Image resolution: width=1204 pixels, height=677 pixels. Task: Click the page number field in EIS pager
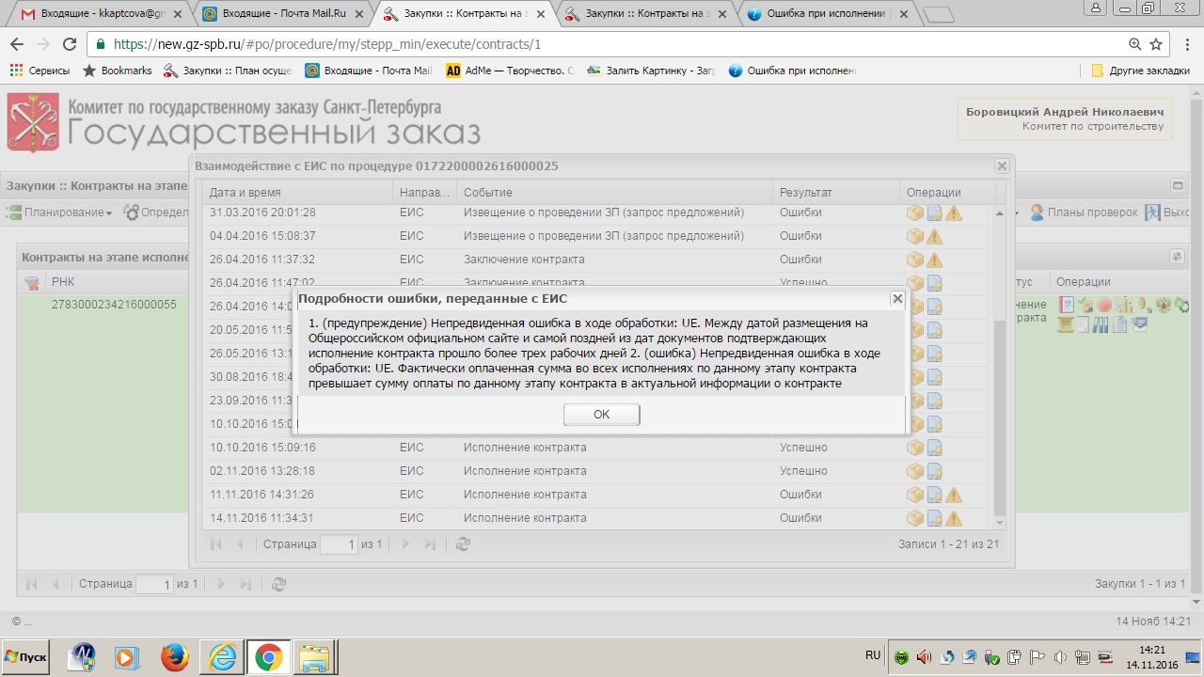click(x=339, y=544)
